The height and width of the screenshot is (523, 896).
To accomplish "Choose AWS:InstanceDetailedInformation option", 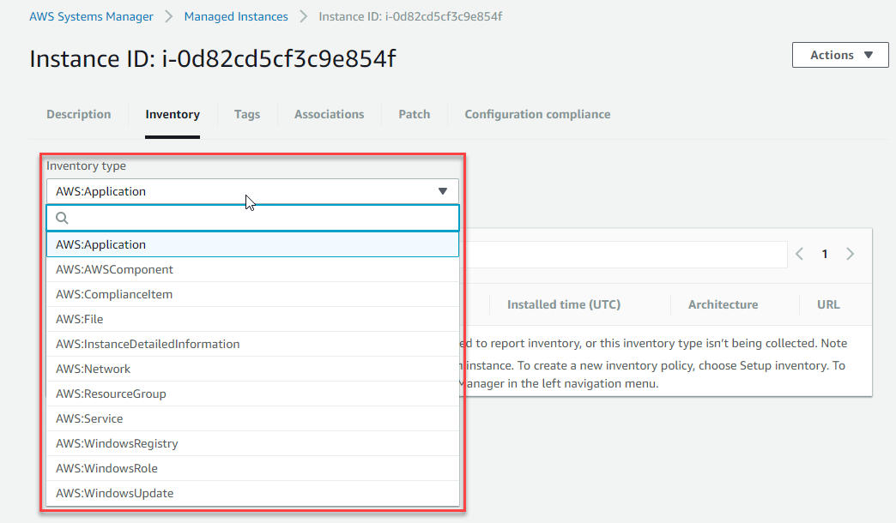I will click(x=252, y=344).
